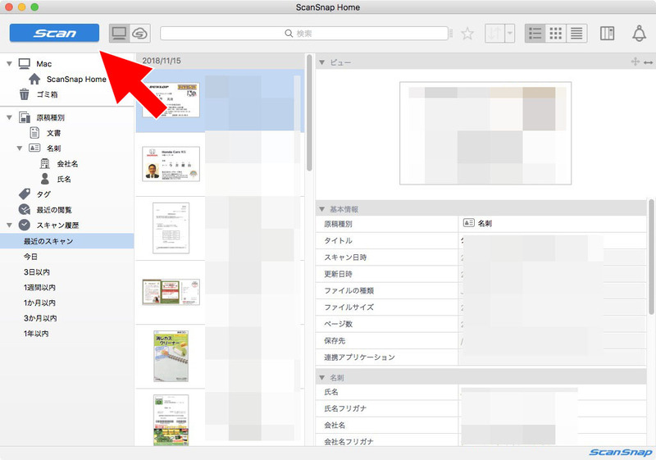The width and height of the screenshot is (656, 460).
Task: Click the blue Scan button
Action: (54, 33)
